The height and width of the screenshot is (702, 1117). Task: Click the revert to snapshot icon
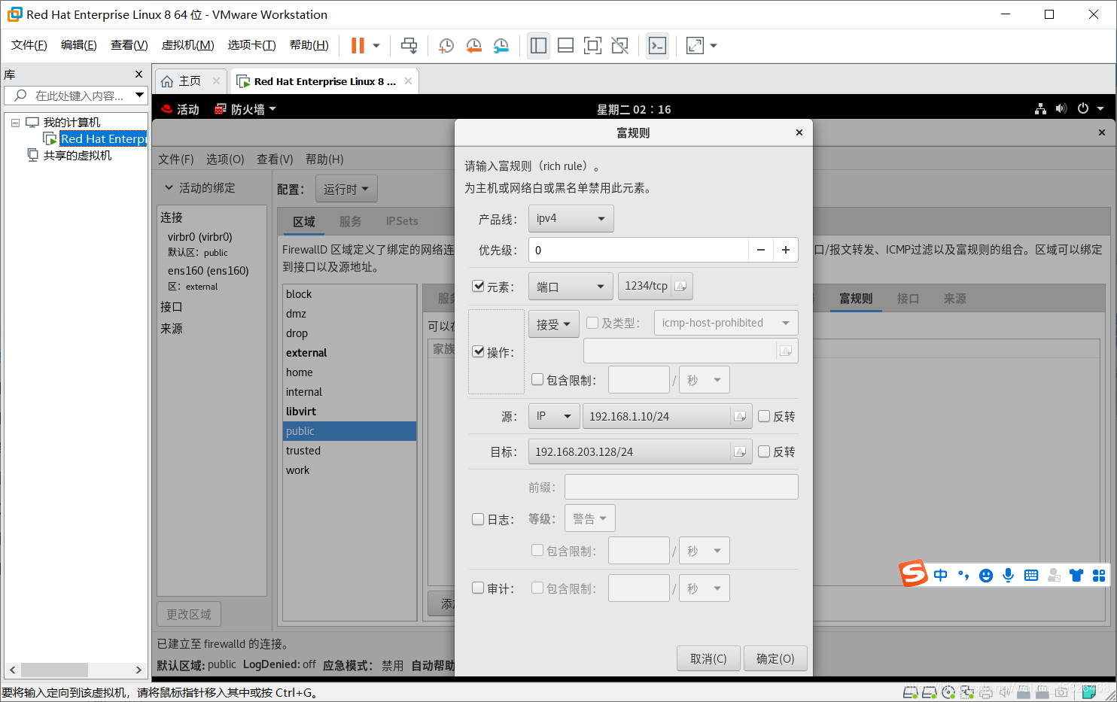click(473, 46)
